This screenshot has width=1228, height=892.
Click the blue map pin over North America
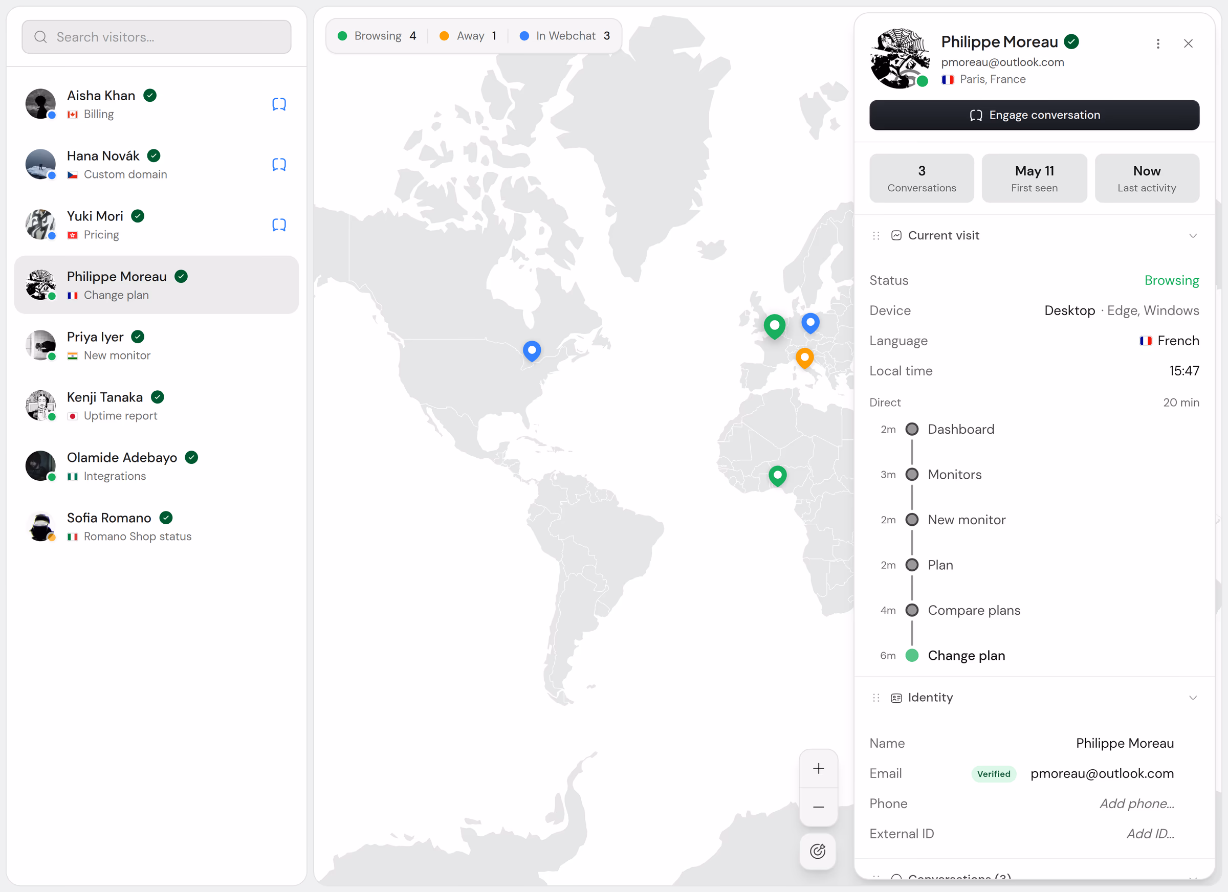click(x=532, y=352)
